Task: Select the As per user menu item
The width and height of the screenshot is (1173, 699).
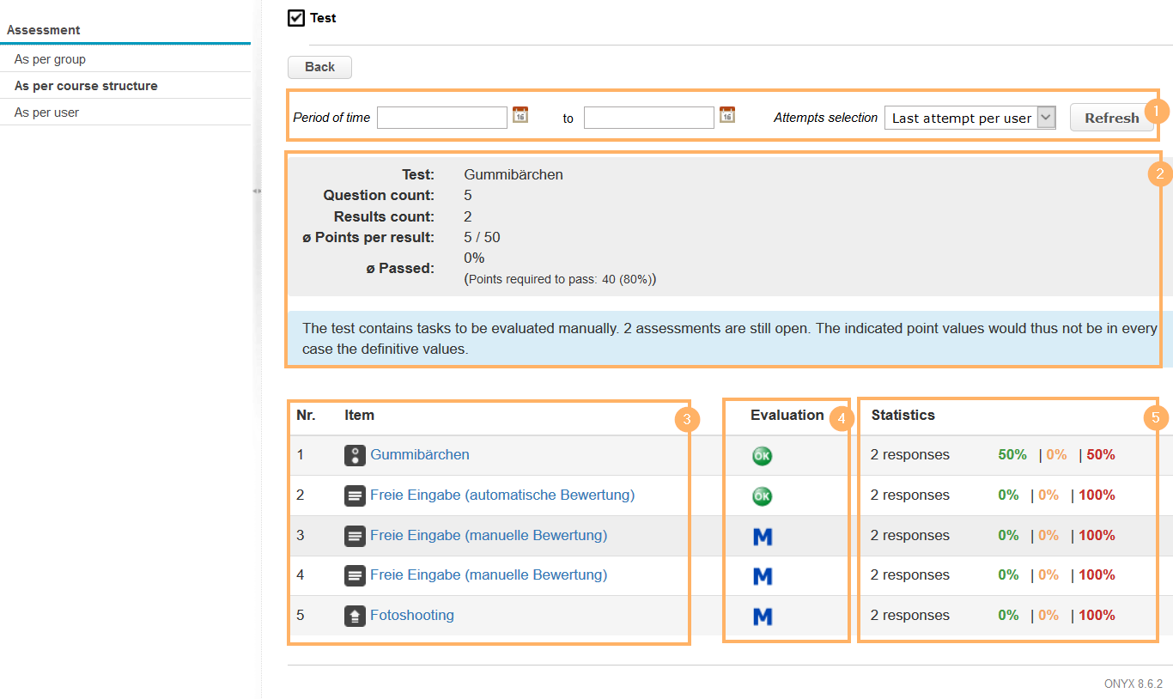Action: 46,112
